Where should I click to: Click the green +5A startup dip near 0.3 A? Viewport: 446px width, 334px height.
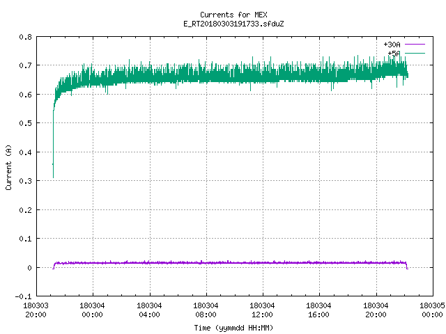(53, 170)
